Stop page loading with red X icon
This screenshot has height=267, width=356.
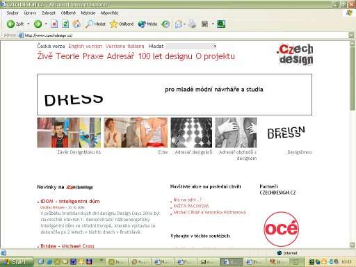pyautogui.click(x=54, y=24)
